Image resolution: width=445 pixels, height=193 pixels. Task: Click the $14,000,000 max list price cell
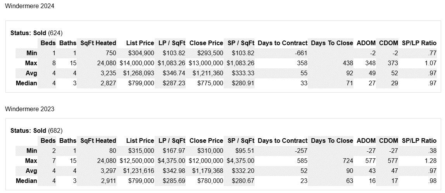click(137, 63)
